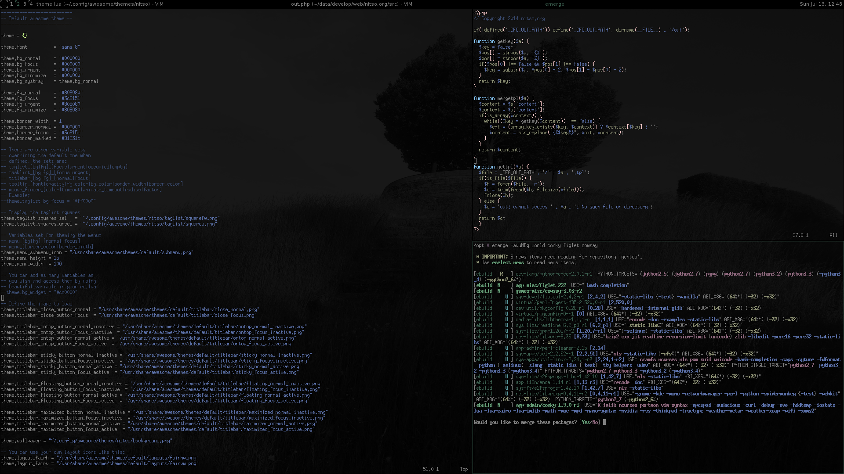Click the 'theme.titlebar_maximized_button_focus_active' line

158,429
